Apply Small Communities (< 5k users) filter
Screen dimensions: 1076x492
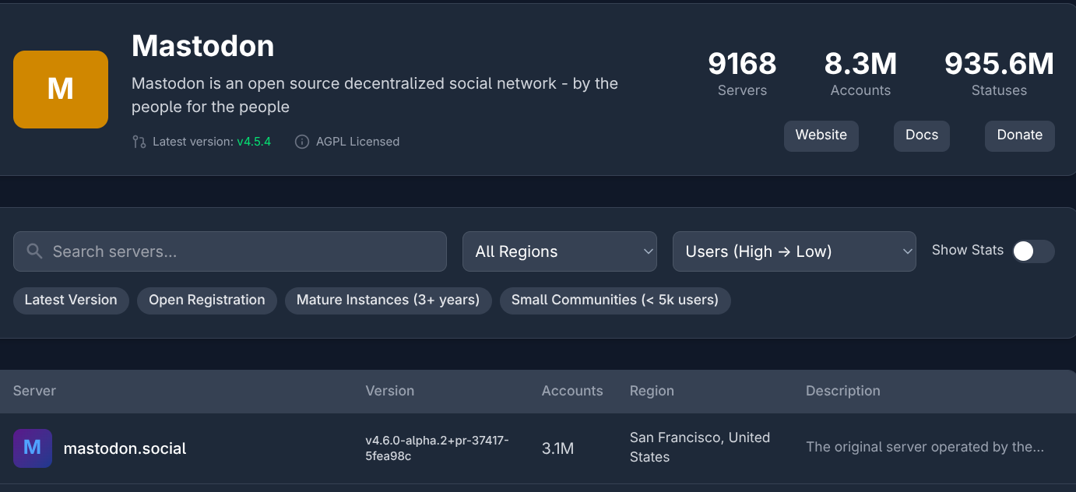pos(614,300)
